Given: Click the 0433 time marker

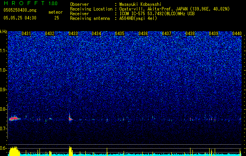Looking at the screenshot, I should click(x=73, y=34).
